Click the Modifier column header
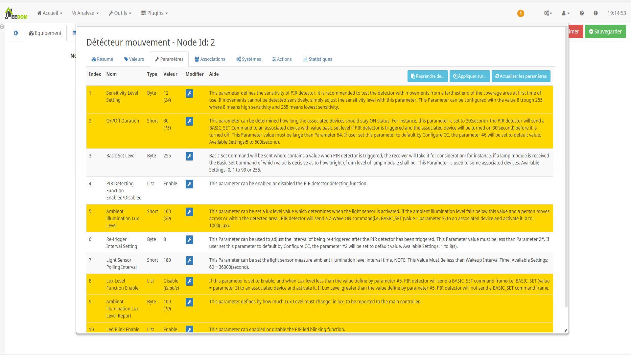The image size is (631, 355). click(195, 74)
